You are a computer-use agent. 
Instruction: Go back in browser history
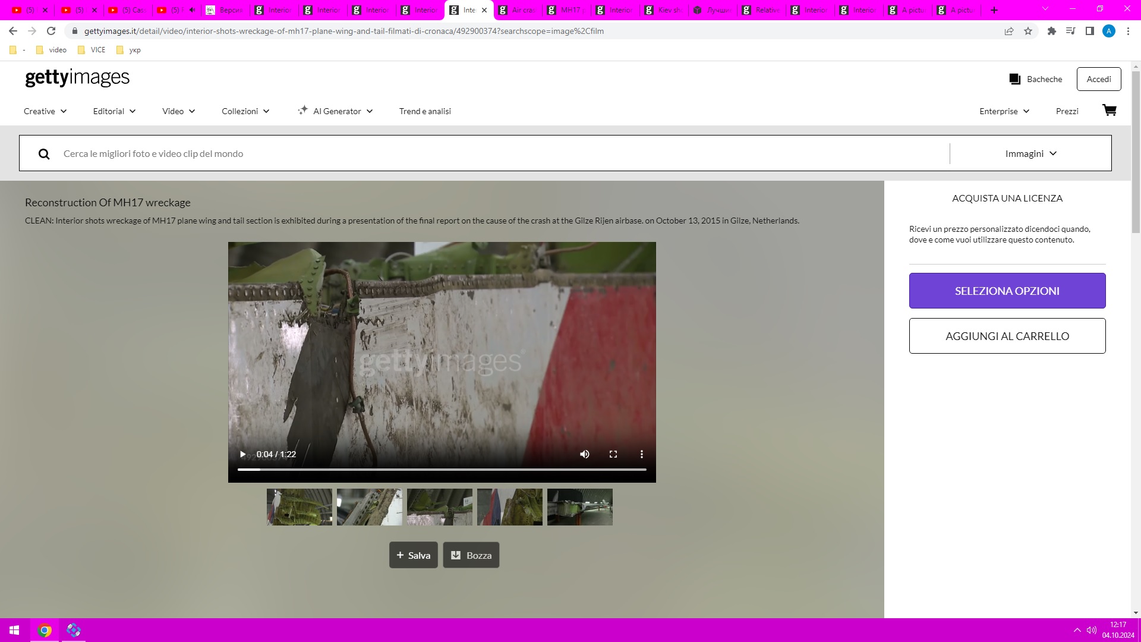click(x=13, y=31)
